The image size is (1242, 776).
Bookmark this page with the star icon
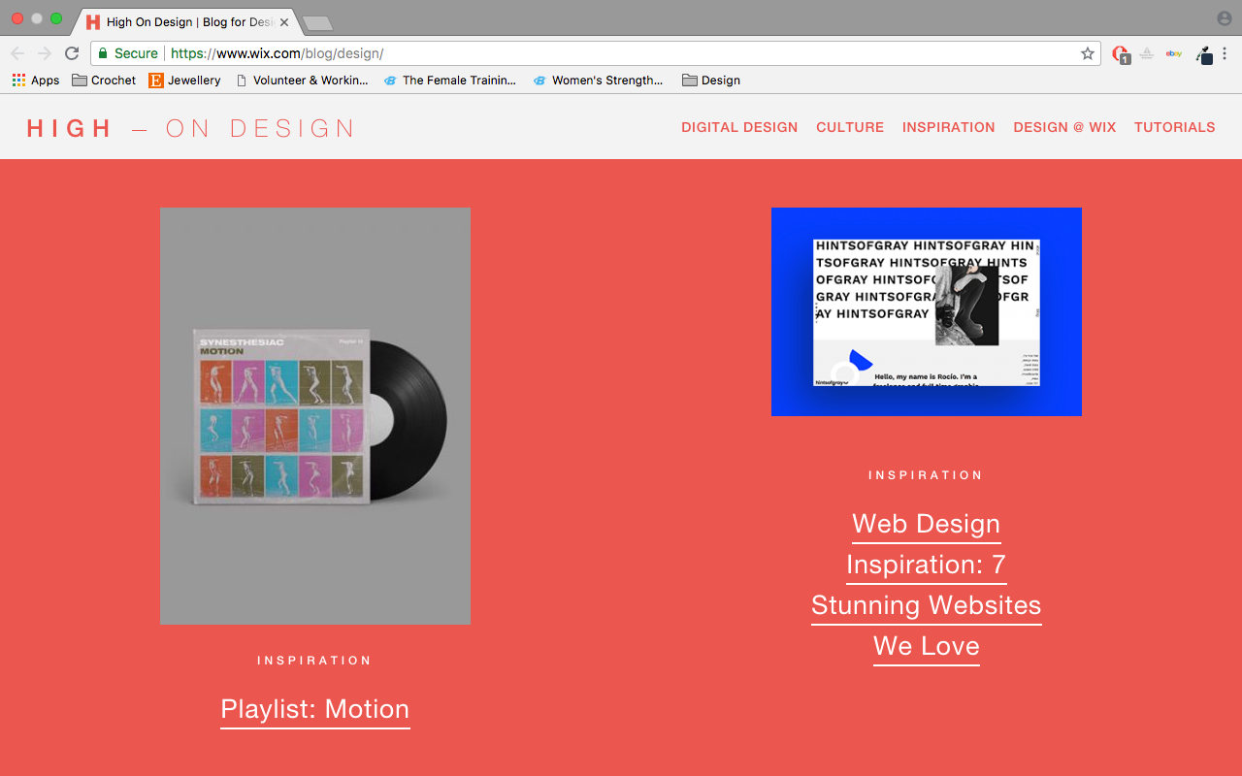1088,53
